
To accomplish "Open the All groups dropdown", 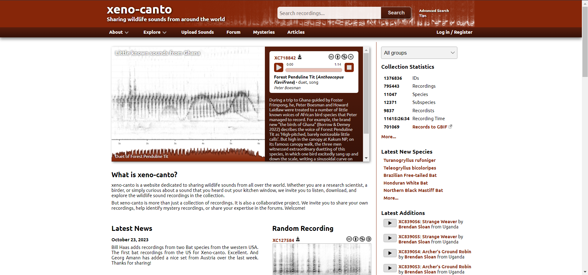I will point(419,53).
